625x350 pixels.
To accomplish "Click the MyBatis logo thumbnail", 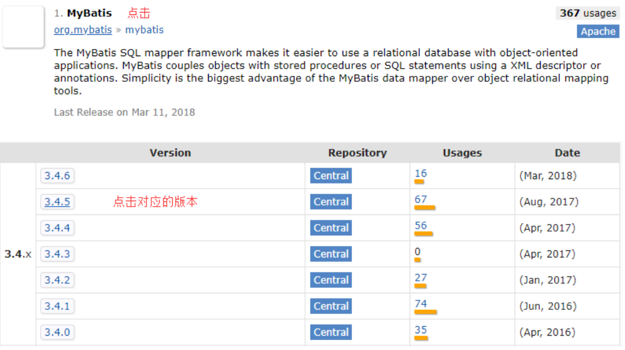I will pyautogui.click(x=23, y=27).
